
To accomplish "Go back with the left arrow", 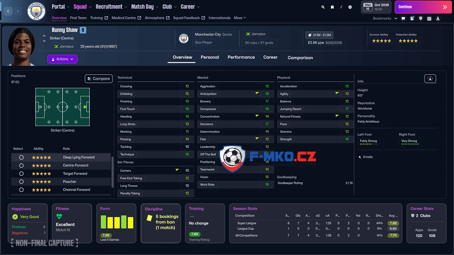I will pyautogui.click(x=8, y=11).
